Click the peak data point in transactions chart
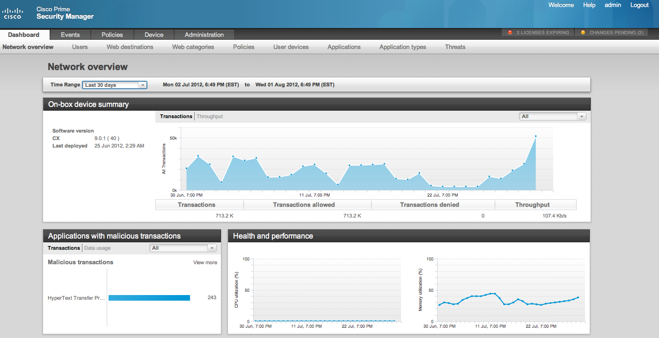The image size is (659, 338). pos(535,136)
